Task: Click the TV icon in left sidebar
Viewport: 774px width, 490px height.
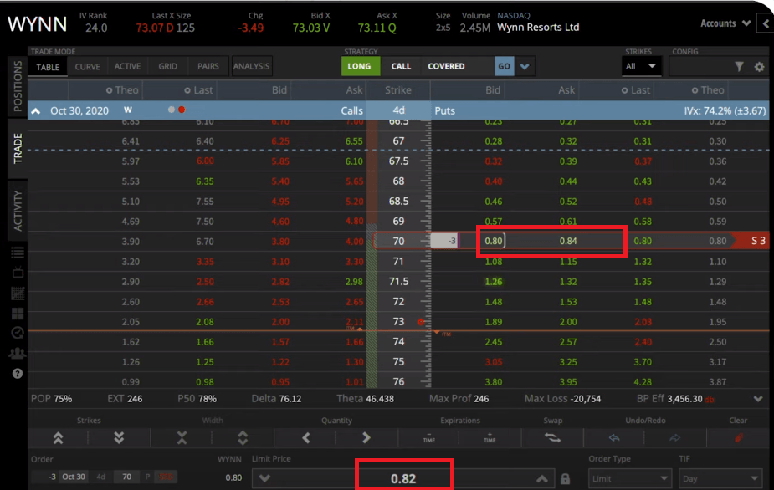Action: tap(18, 273)
